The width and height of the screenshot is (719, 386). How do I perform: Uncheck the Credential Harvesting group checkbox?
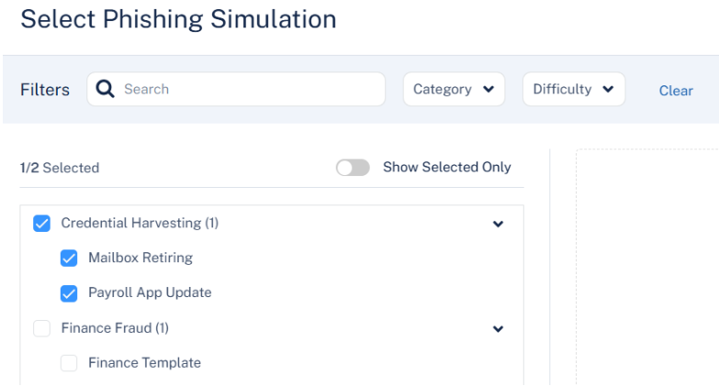[x=41, y=223]
